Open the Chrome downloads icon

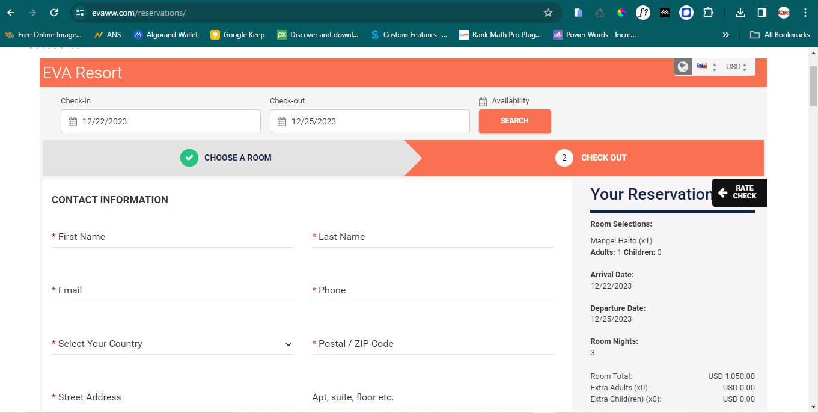[x=740, y=12]
